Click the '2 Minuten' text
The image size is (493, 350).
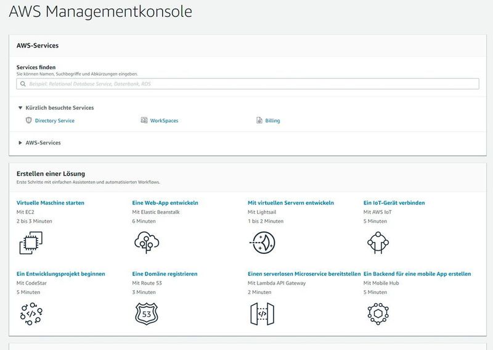(259, 293)
